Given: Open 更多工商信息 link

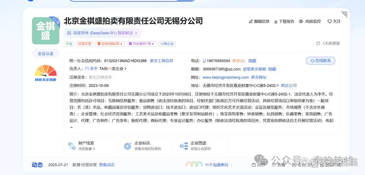Looking at the screenshot, I should [x=161, y=61].
